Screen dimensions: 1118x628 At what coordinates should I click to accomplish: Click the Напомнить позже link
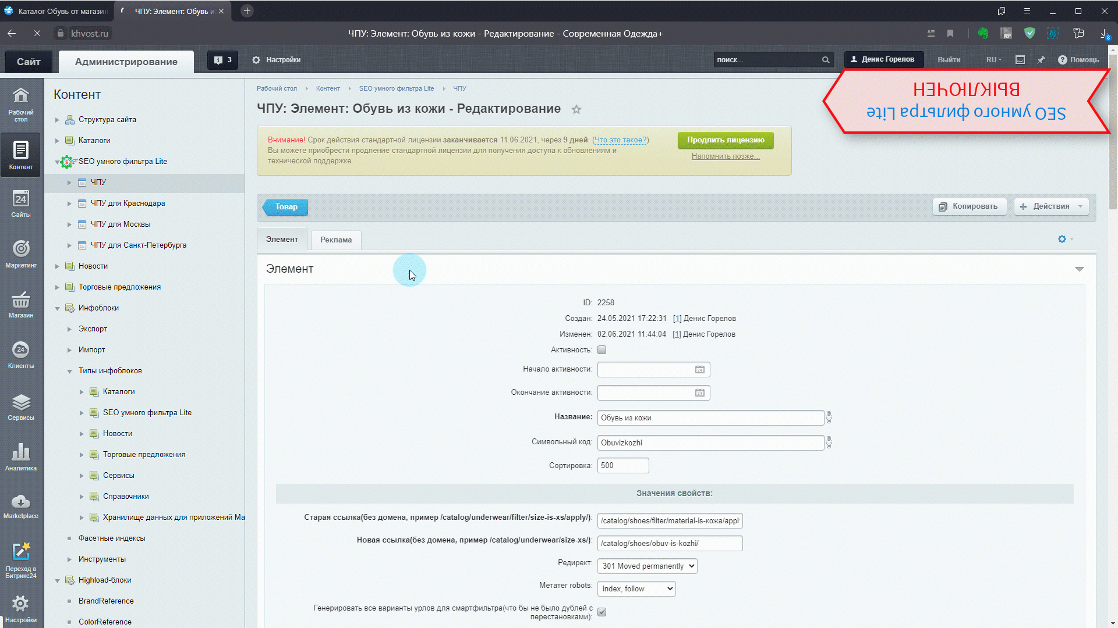point(725,156)
